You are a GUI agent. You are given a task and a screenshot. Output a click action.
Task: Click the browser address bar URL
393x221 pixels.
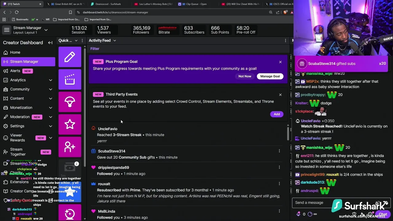click(x=115, y=12)
